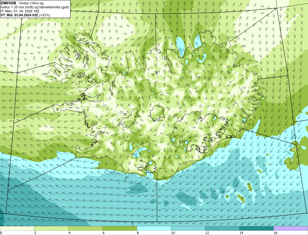
Task: Click the DMI/IGB title text
Action: pyautogui.click(x=8, y=3)
